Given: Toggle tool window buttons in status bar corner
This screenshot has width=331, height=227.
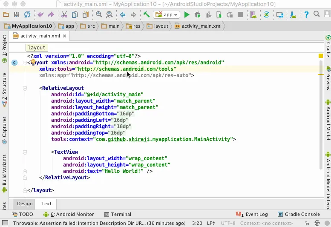Looking at the screenshot, I should click(5, 223).
